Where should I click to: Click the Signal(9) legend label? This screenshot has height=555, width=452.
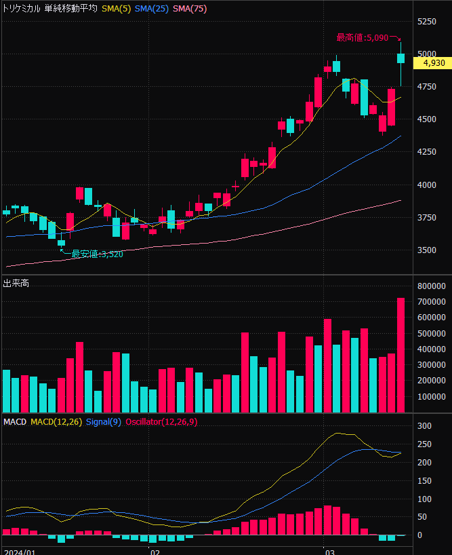tap(104, 422)
